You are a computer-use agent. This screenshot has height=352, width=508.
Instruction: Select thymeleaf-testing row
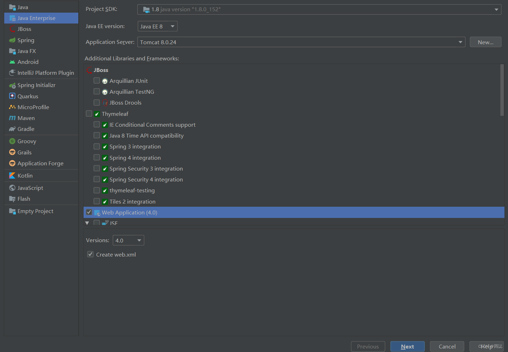[294, 191]
